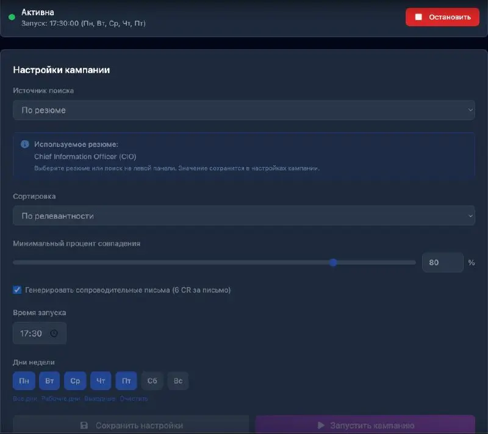Image resolution: width=488 pixels, height=434 pixels.
Task: Click the info icon beside Используемое резюме
Action: click(25, 144)
